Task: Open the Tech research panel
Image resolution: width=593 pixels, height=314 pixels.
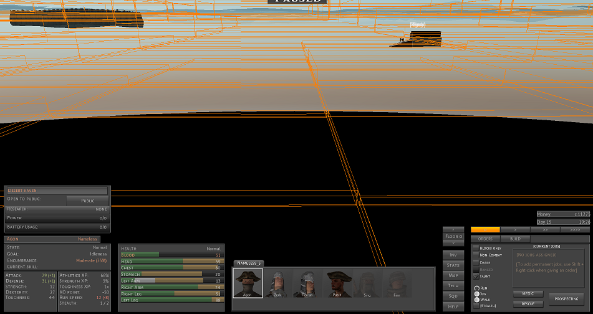Action: pos(453,286)
